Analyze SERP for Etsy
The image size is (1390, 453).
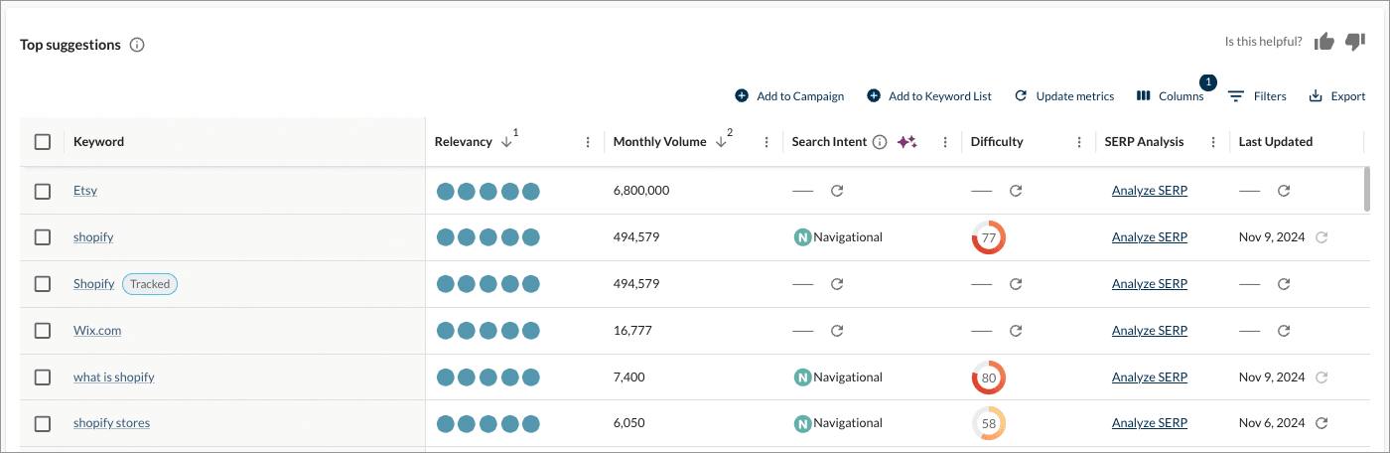(1150, 190)
